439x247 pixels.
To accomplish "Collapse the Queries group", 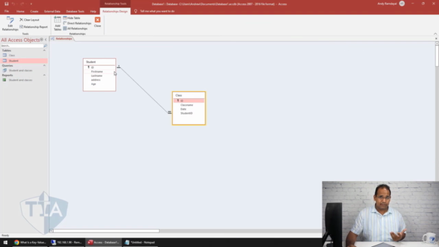I will 44,66.
